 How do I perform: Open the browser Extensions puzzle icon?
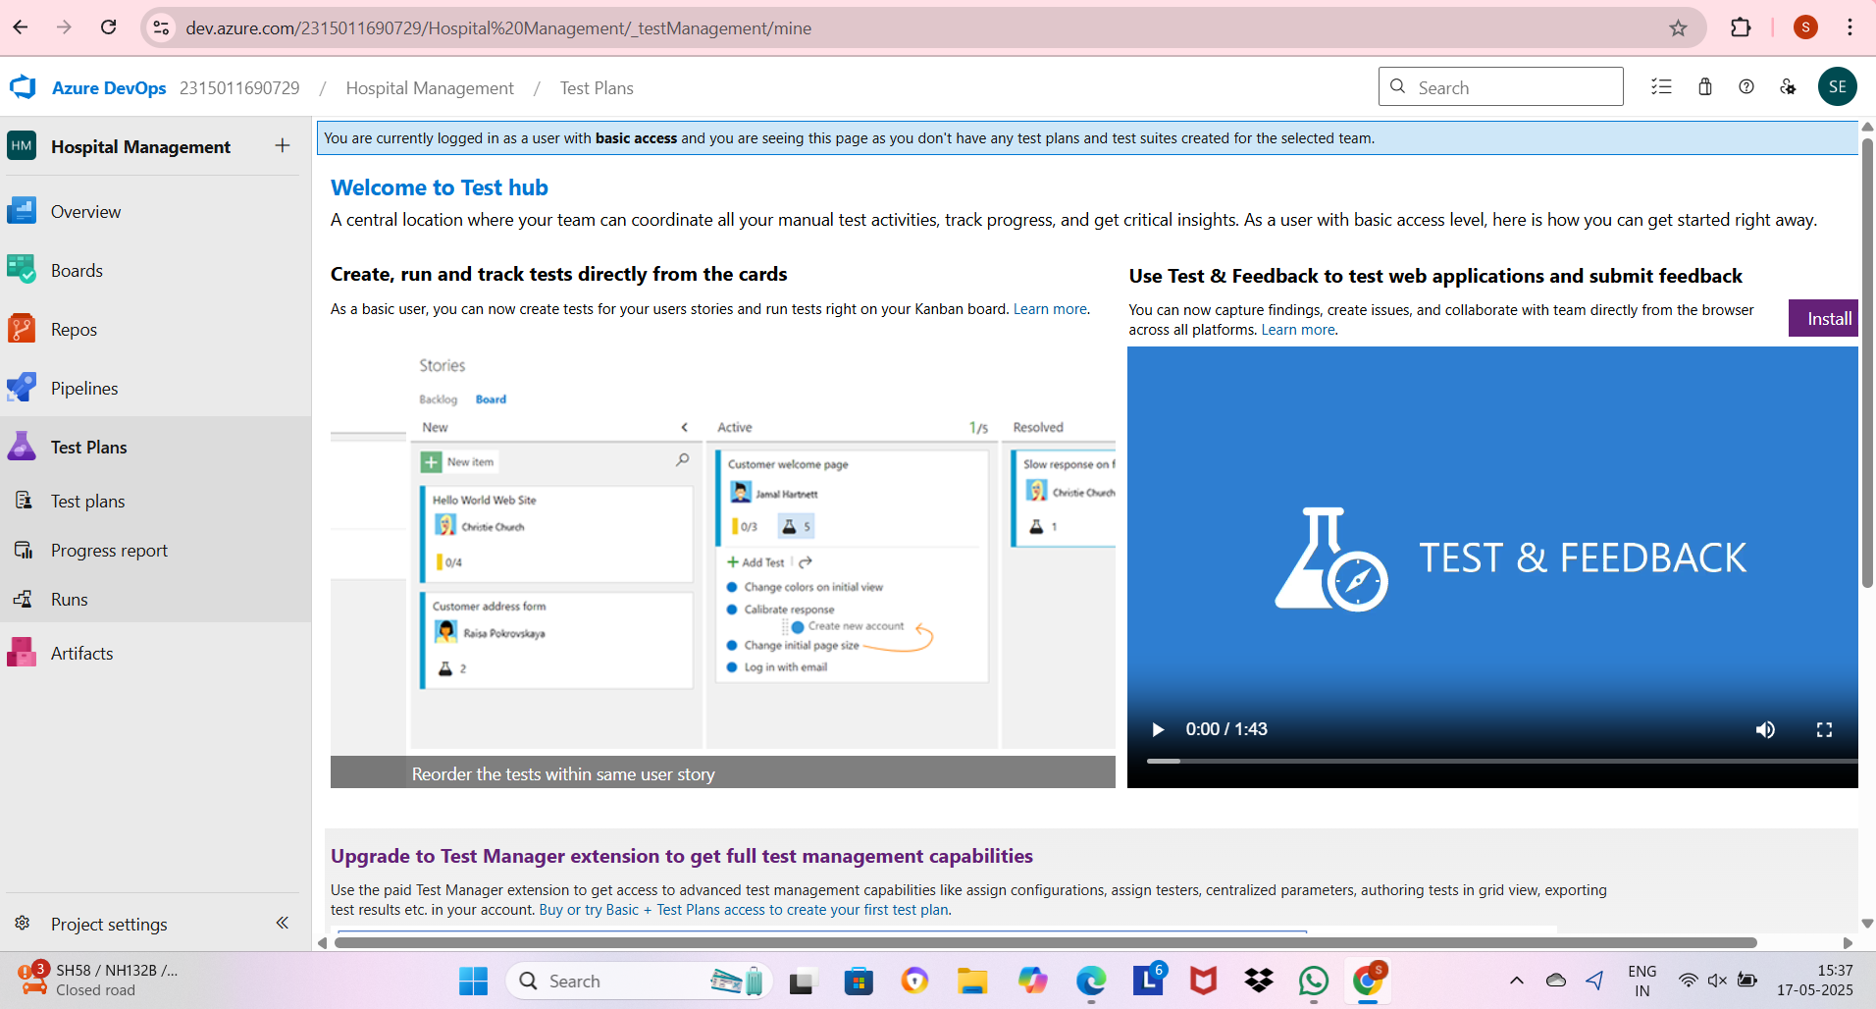click(1741, 27)
